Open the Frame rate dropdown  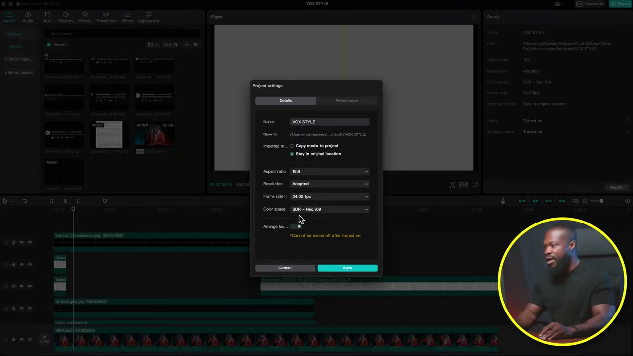click(x=330, y=196)
